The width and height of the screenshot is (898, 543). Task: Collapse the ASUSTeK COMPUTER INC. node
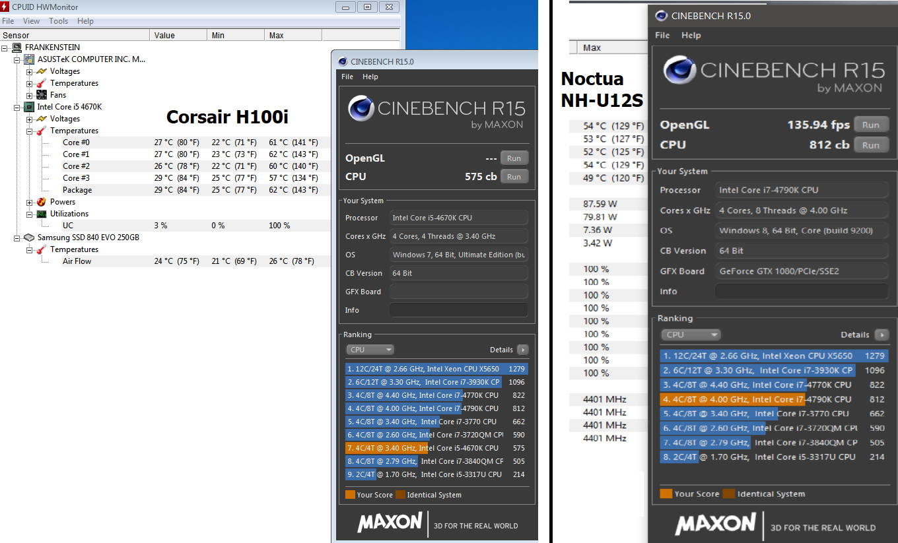[x=17, y=59]
